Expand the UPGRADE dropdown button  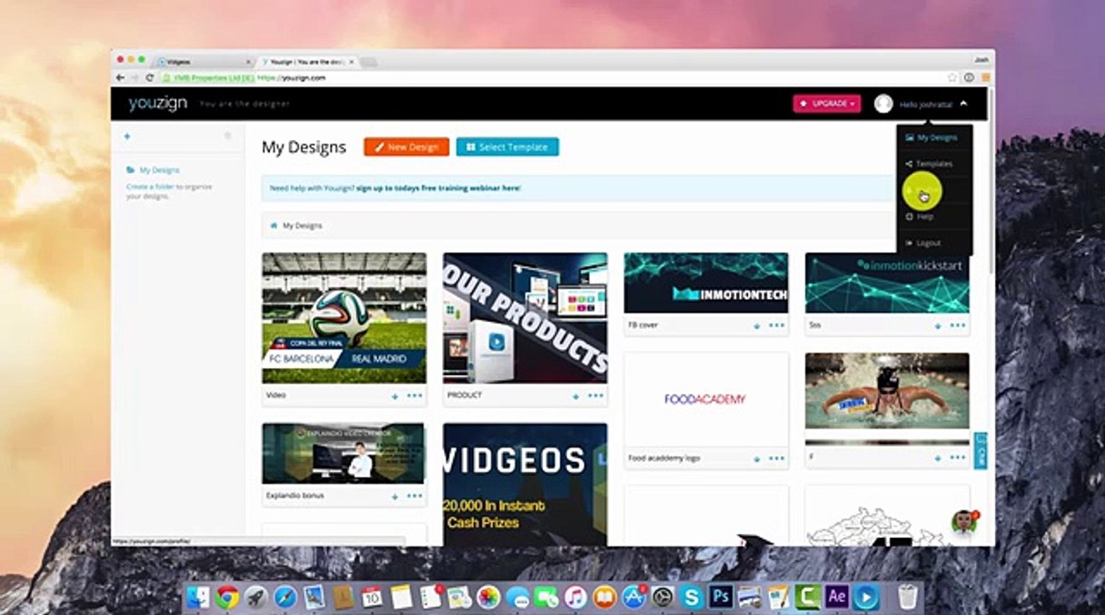click(827, 103)
